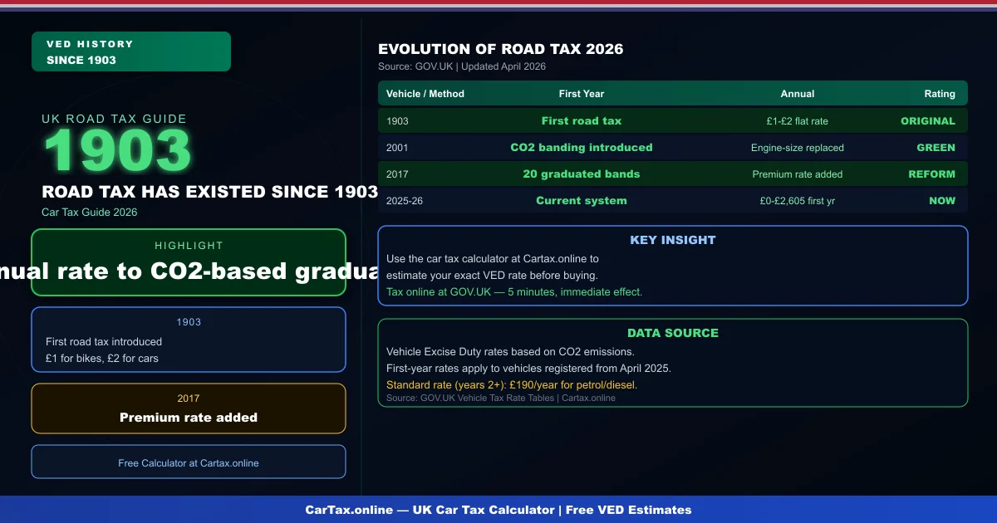The image size is (997, 523).
Task: Select the Vehicle / Method column header
Action: point(425,93)
